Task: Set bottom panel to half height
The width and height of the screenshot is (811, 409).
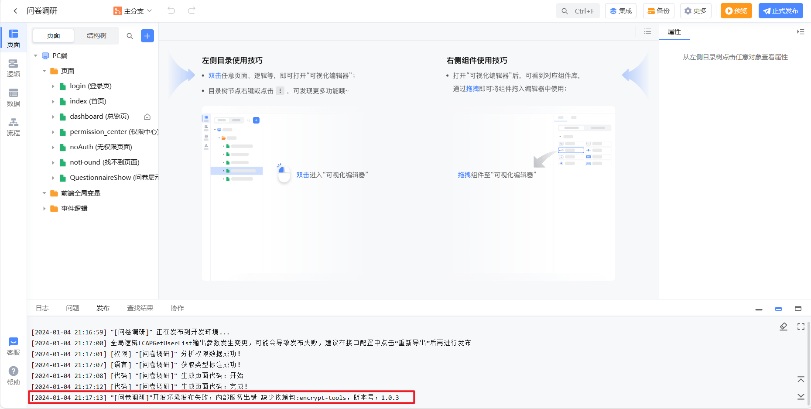Action: [x=778, y=309]
